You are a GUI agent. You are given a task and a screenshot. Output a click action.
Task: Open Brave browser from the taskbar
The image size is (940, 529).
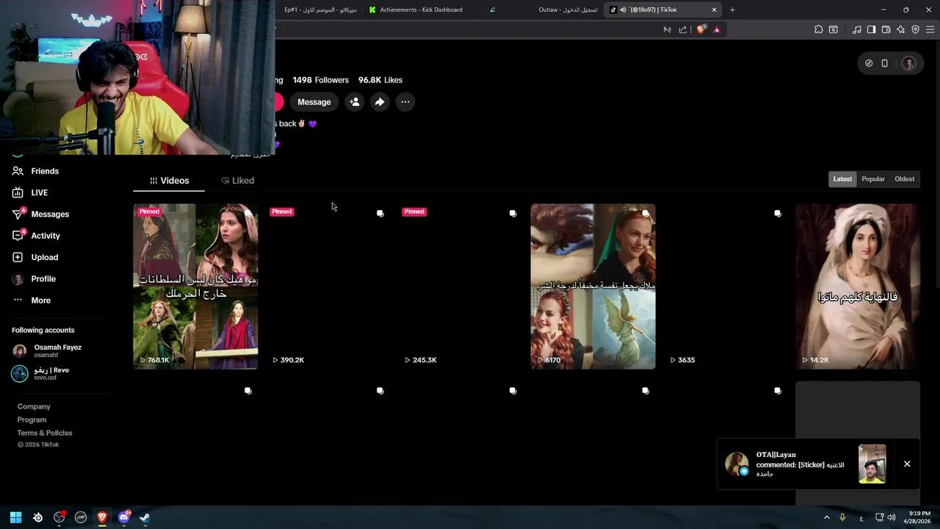tap(102, 517)
